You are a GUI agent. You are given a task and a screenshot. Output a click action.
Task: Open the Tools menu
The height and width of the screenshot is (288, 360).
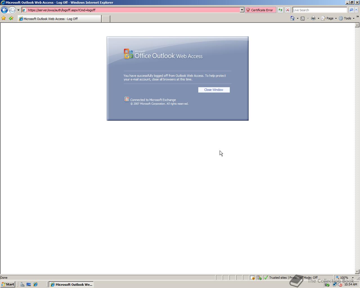pyautogui.click(x=346, y=18)
